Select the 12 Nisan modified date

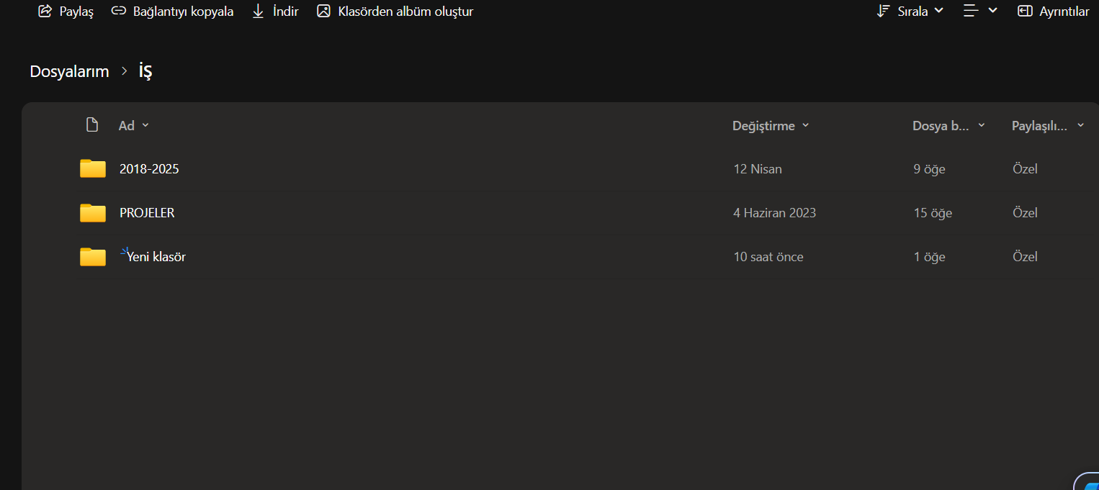[758, 169]
